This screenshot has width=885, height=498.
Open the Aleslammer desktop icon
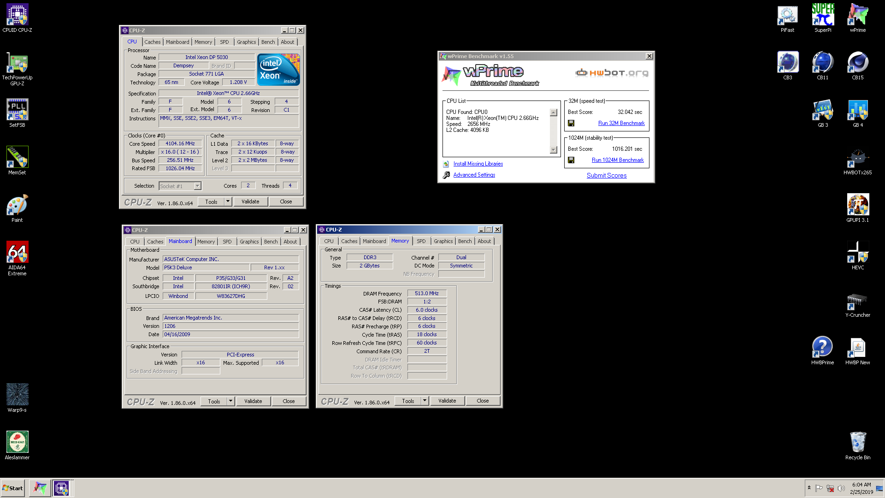coord(17,445)
